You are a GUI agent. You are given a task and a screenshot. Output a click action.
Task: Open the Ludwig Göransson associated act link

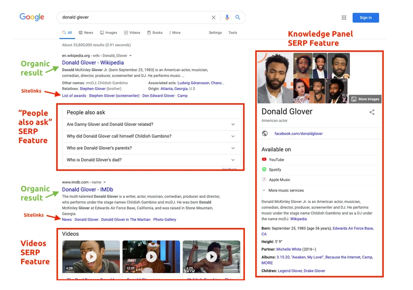(193, 83)
